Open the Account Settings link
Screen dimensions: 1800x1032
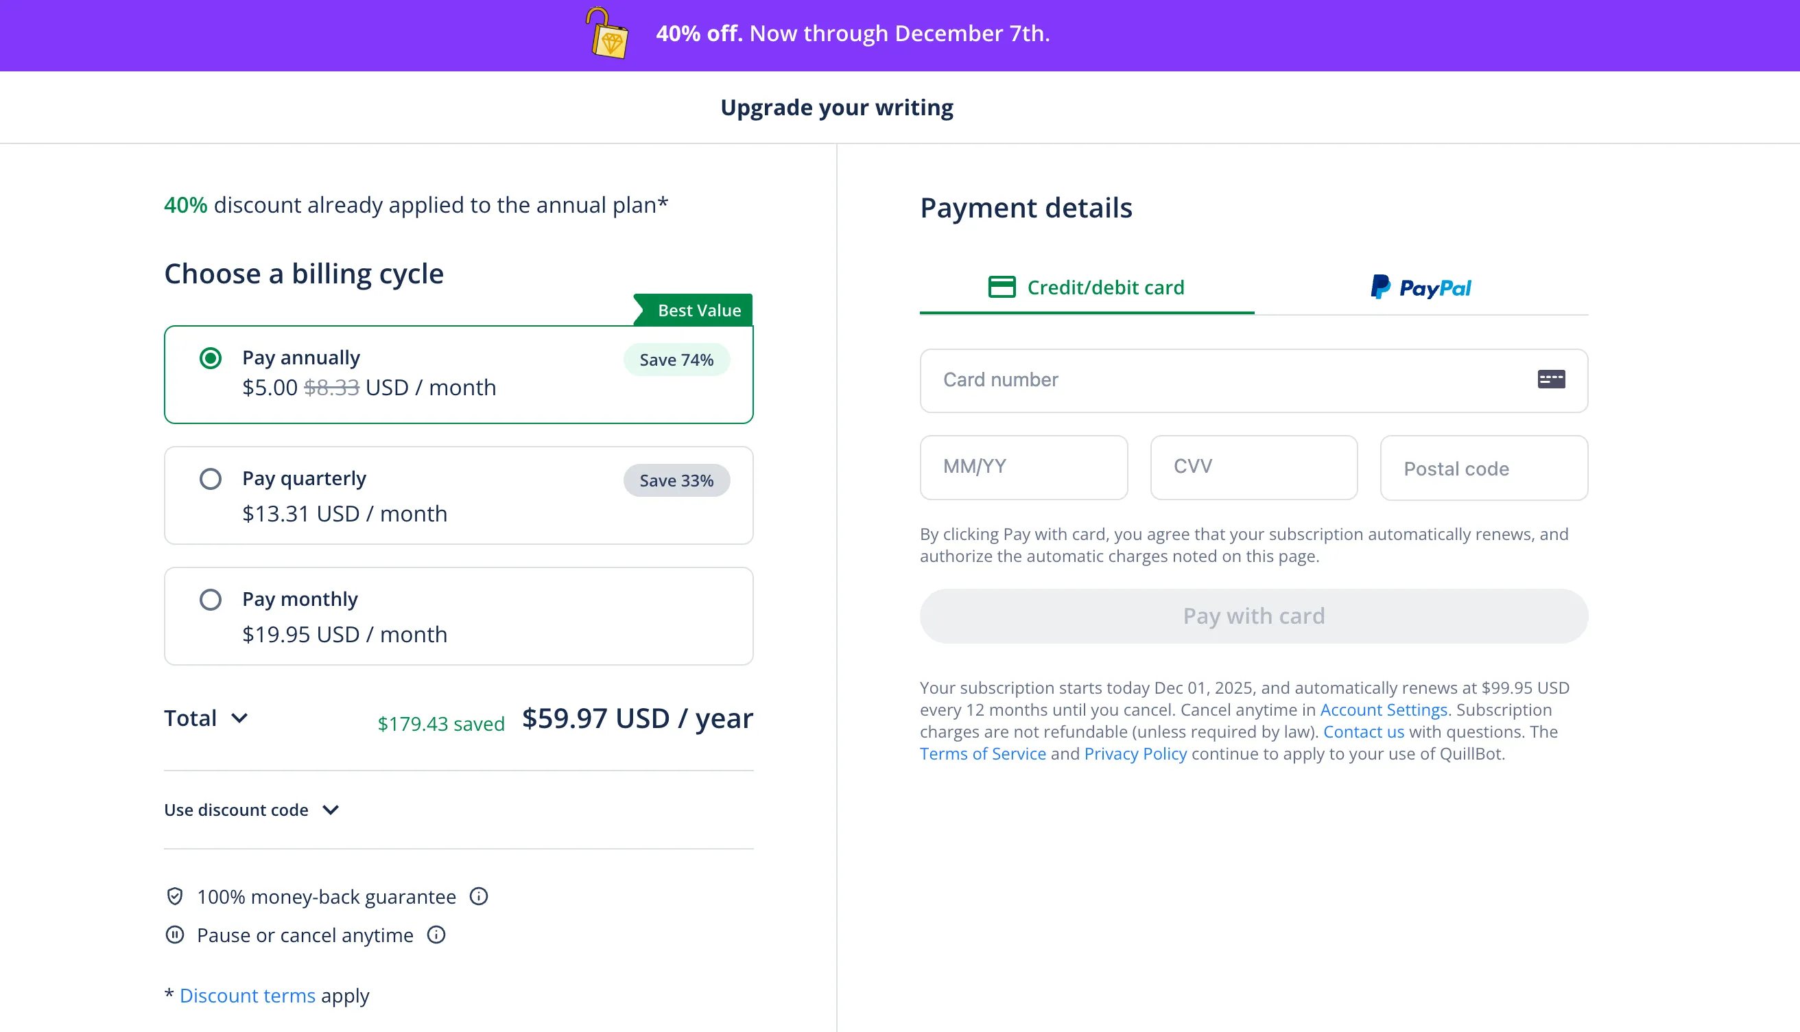[x=1383, y=709]
